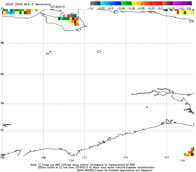Screen dimensions: 196x172
Task: Click the title 'ASCAT 25KM MLE-2 descending'
Action: (28, 4)
